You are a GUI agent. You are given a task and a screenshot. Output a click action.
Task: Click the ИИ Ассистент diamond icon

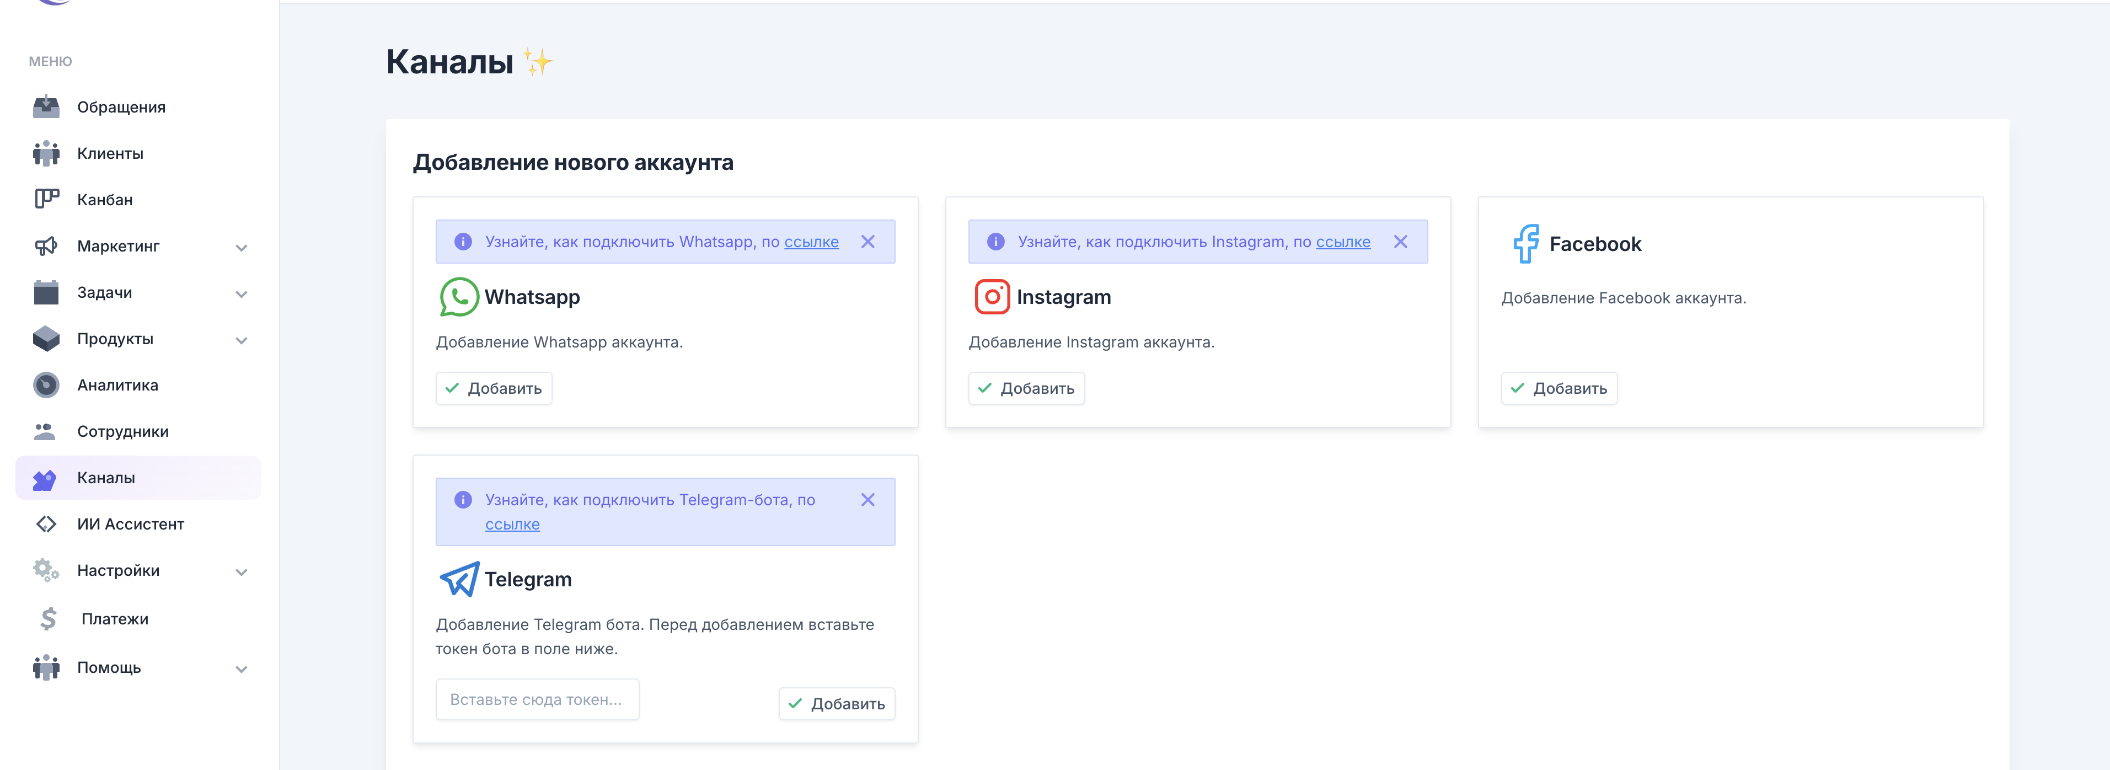[x=46, y=524]
